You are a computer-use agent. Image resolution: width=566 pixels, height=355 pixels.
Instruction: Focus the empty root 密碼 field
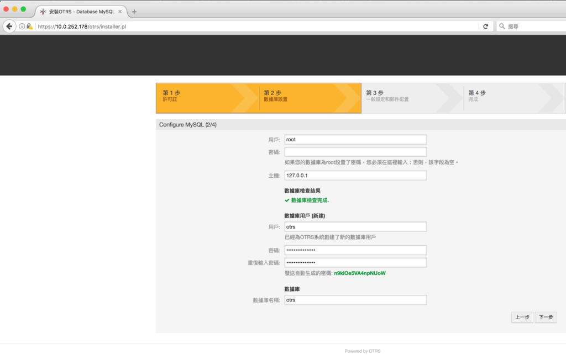click(355, 152)
